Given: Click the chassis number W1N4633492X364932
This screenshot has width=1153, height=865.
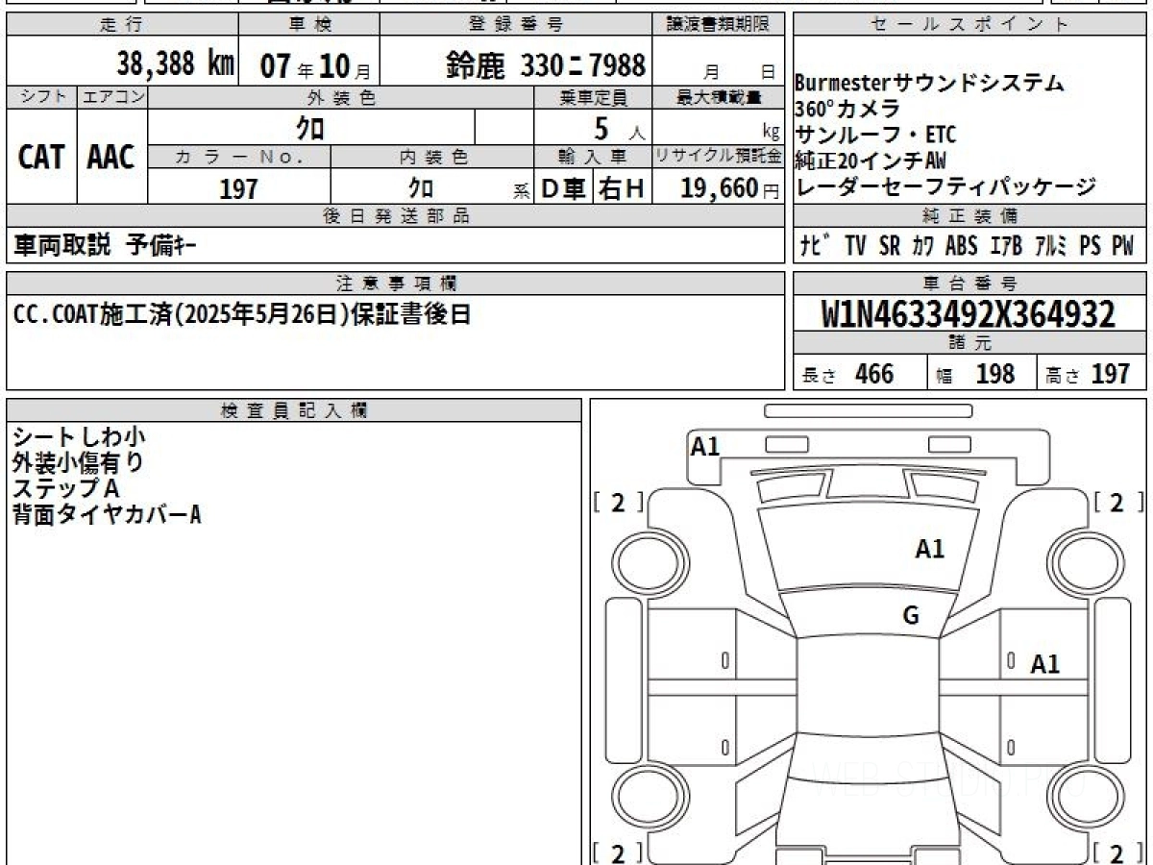Looking at the screenshot, I should [x=969, y=313].
